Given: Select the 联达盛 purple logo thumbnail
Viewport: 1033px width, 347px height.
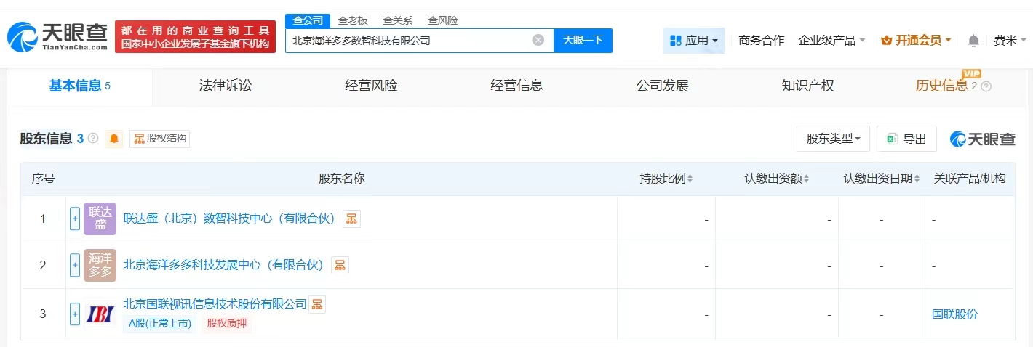Looking at the screenshot, I should point(100,219).
